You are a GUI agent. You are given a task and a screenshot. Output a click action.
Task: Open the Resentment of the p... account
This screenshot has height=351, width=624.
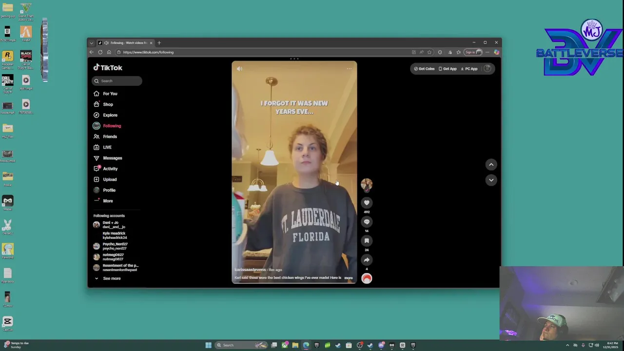coord(116,268)
